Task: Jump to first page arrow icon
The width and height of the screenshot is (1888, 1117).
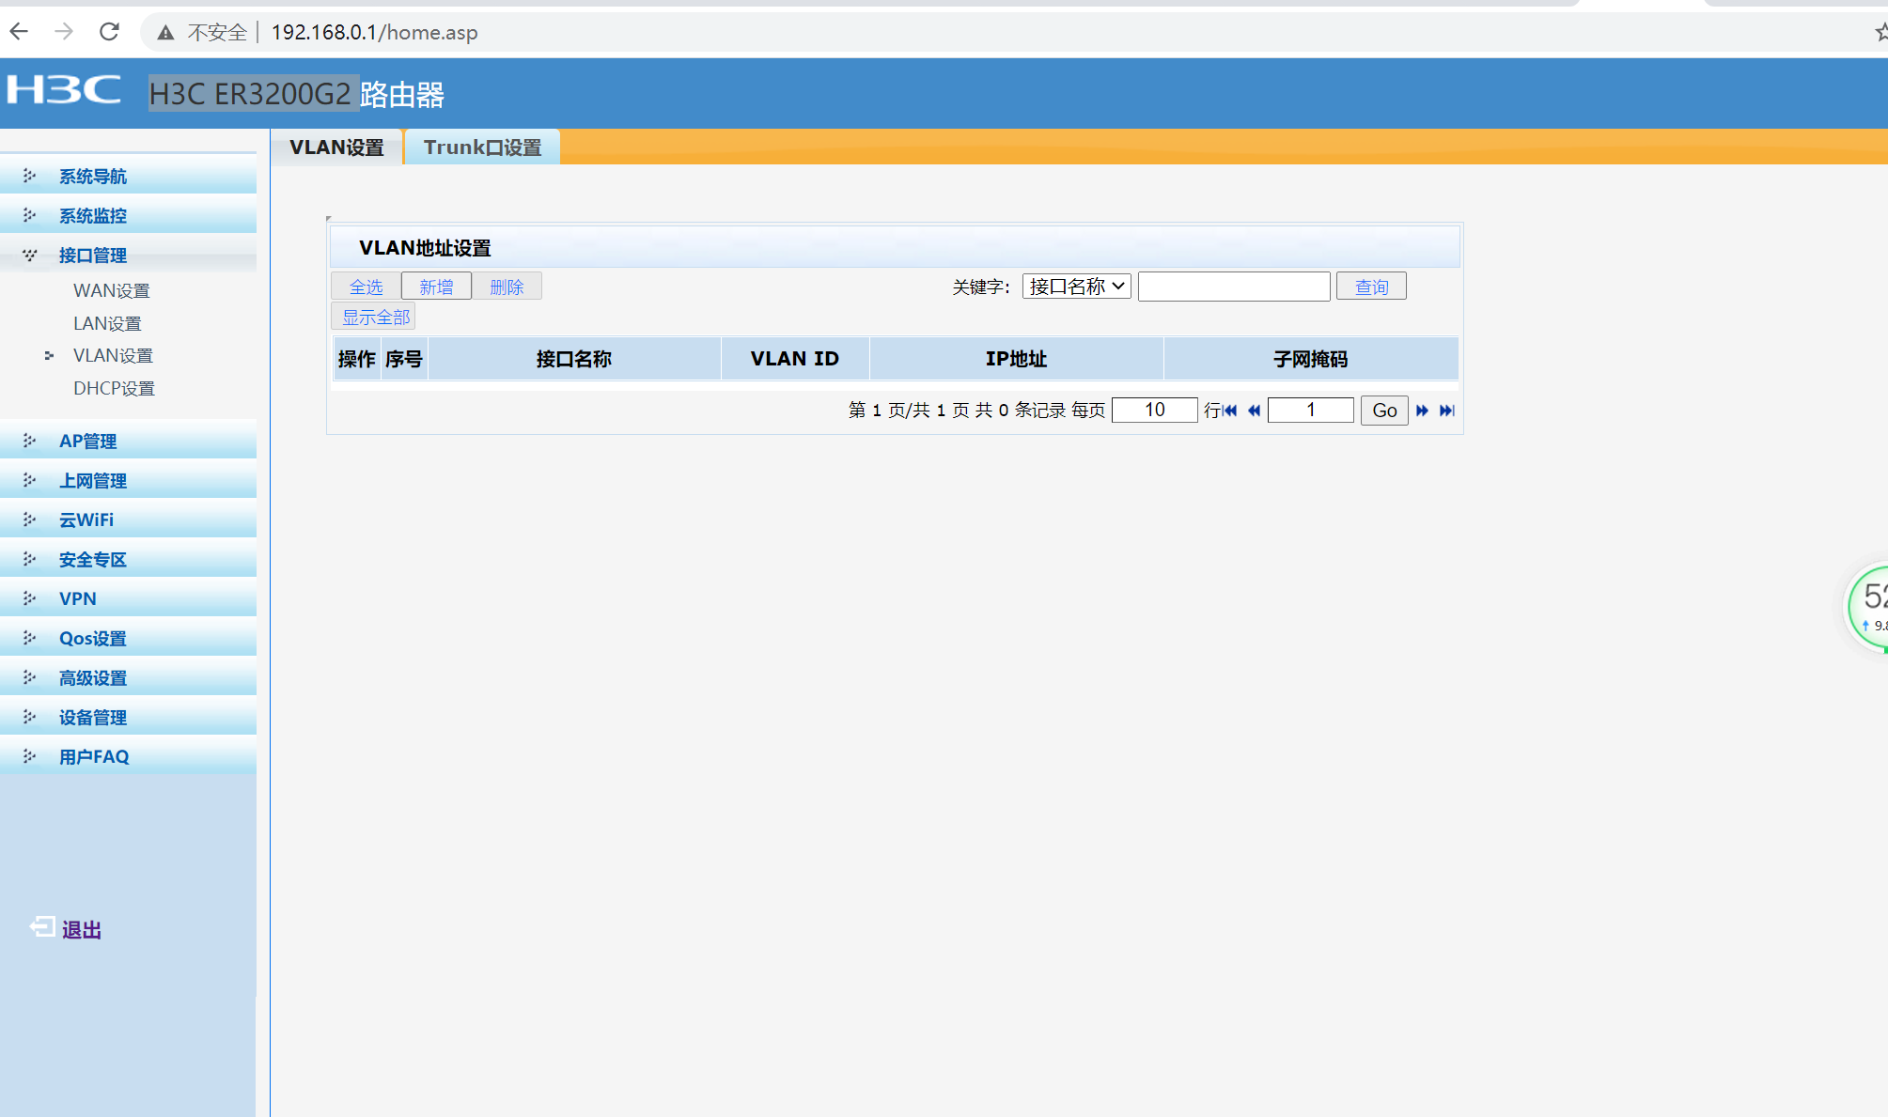Action: pos(1230,411)
